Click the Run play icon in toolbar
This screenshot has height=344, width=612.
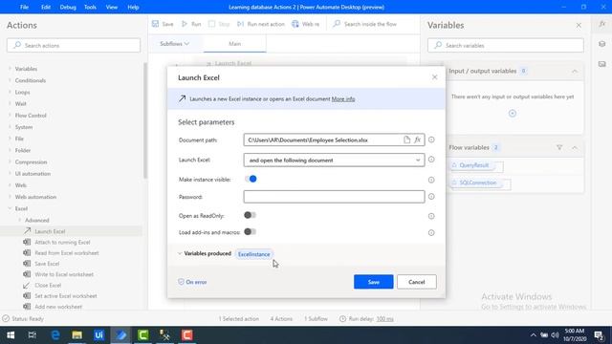point(185,24)
